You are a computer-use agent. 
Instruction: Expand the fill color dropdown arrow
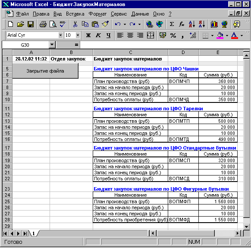[227, 35]
